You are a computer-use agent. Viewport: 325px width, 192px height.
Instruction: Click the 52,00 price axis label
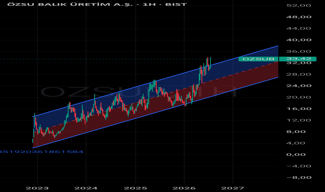pyautogui.click(x=299, y=5)
